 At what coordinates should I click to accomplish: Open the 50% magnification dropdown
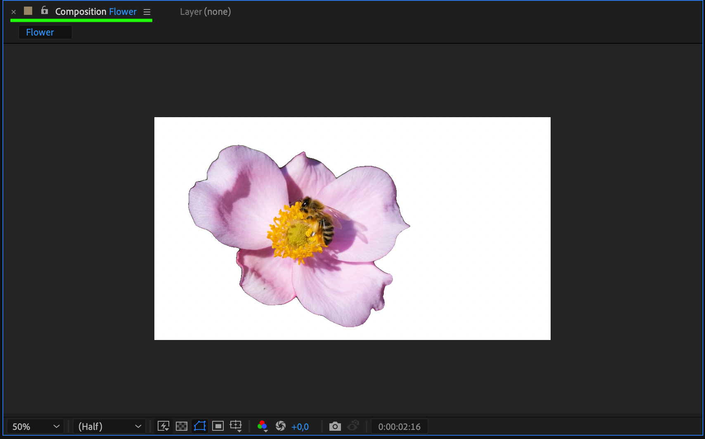click(35, 427)
